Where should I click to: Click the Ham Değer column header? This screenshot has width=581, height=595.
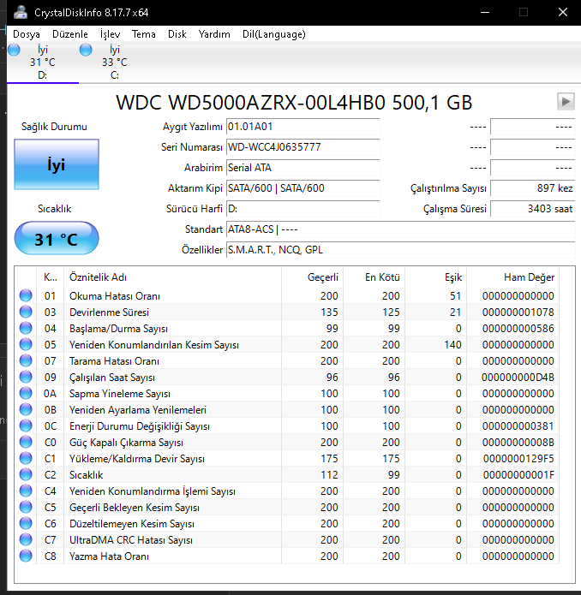(x=513, y=277)
